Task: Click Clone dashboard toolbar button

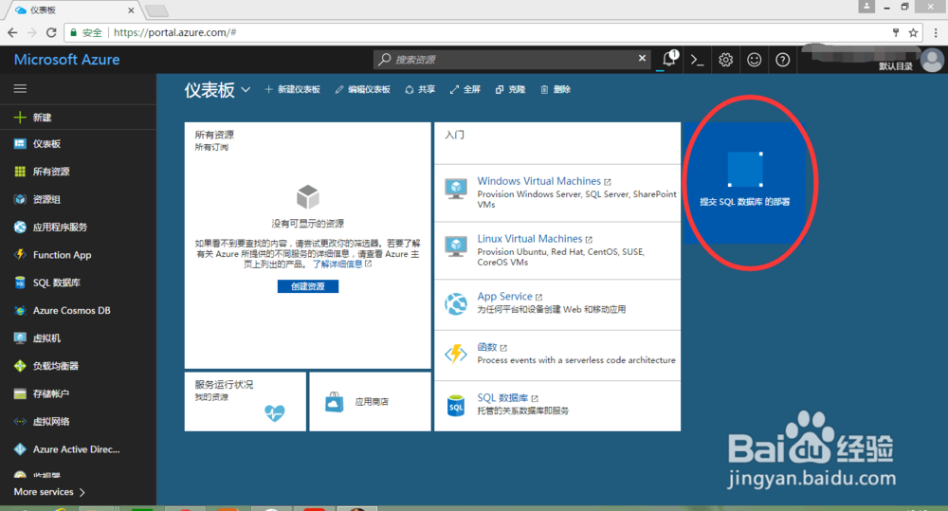Action: (510, 89)
